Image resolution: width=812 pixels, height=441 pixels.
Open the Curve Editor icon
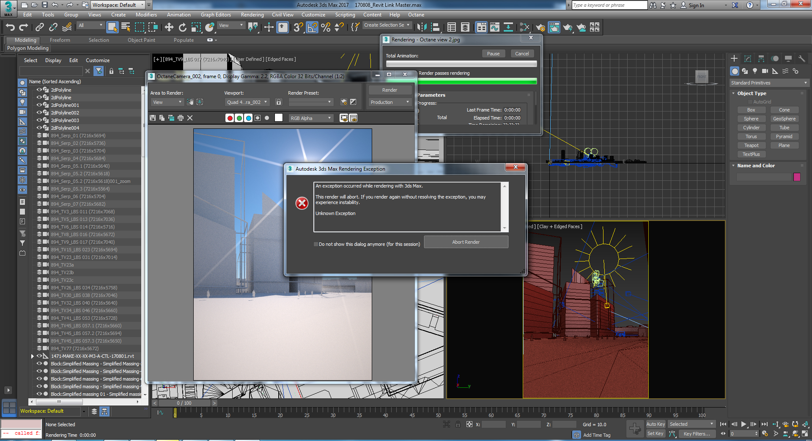click(x=495, y=27)
